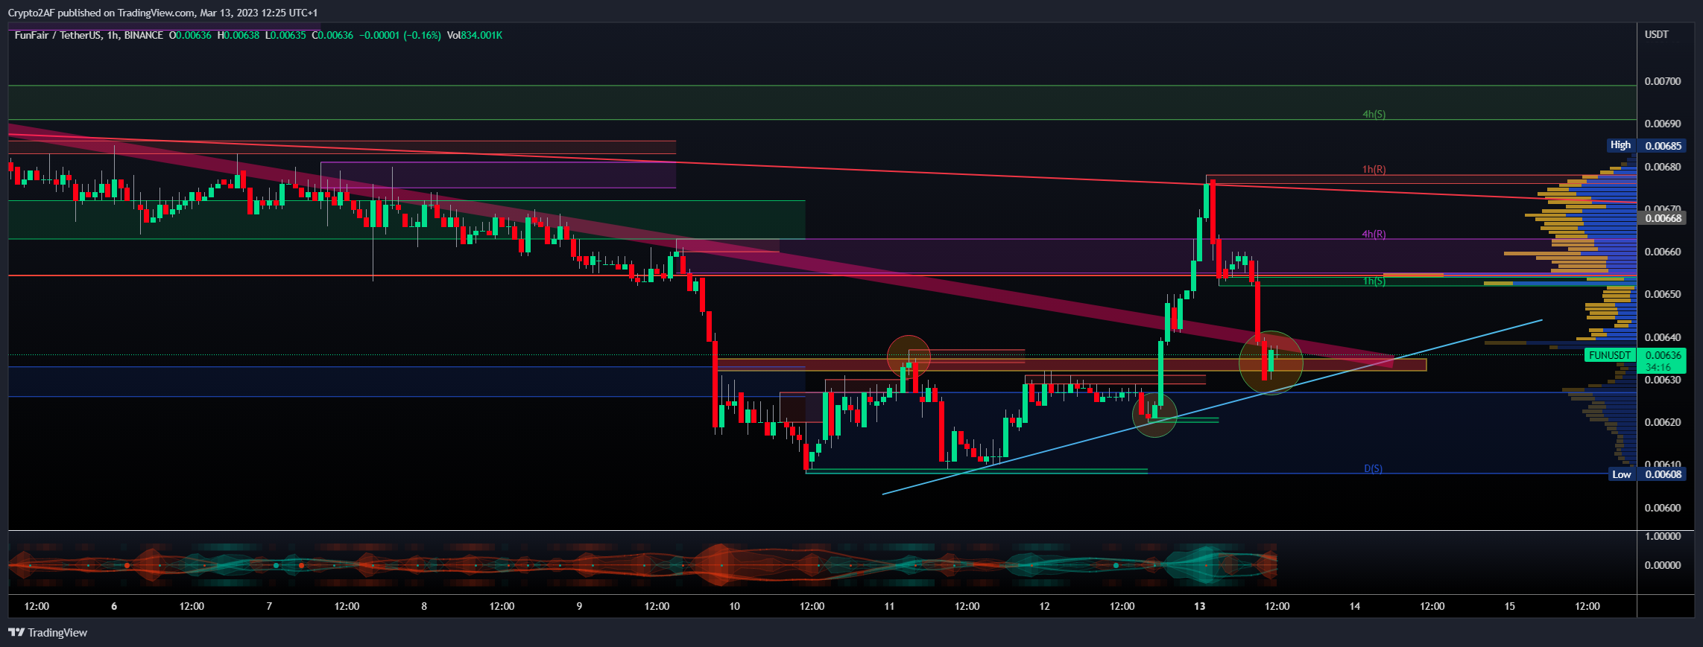This screenshot has width=1703, height=647.
Task: Click the 0.00650 price axis tick
Action: click(x=1663, y=294)
